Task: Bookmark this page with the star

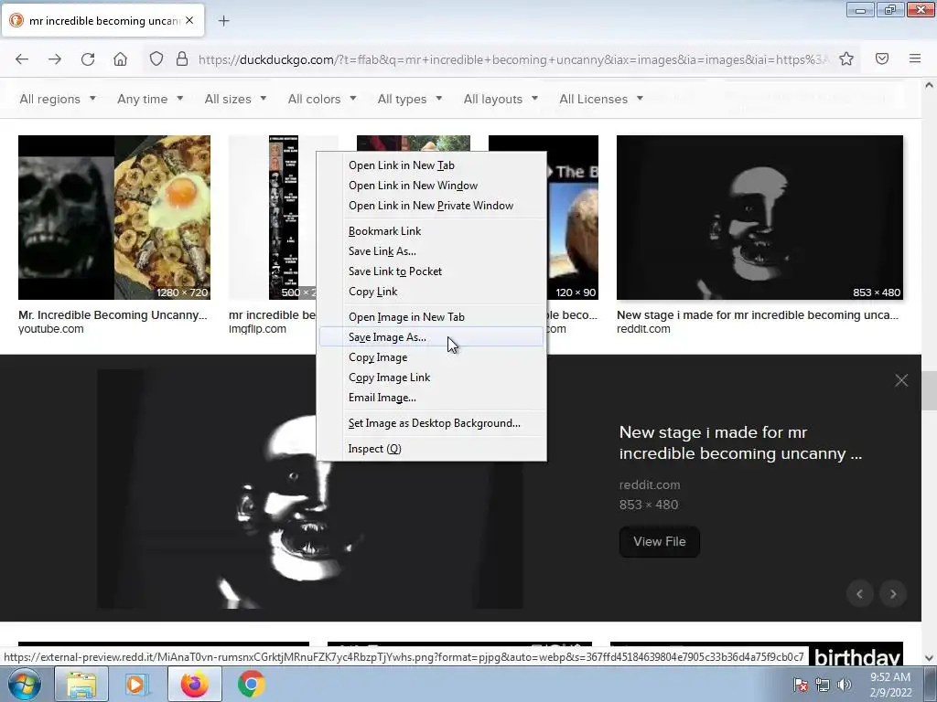Action: 846,59
